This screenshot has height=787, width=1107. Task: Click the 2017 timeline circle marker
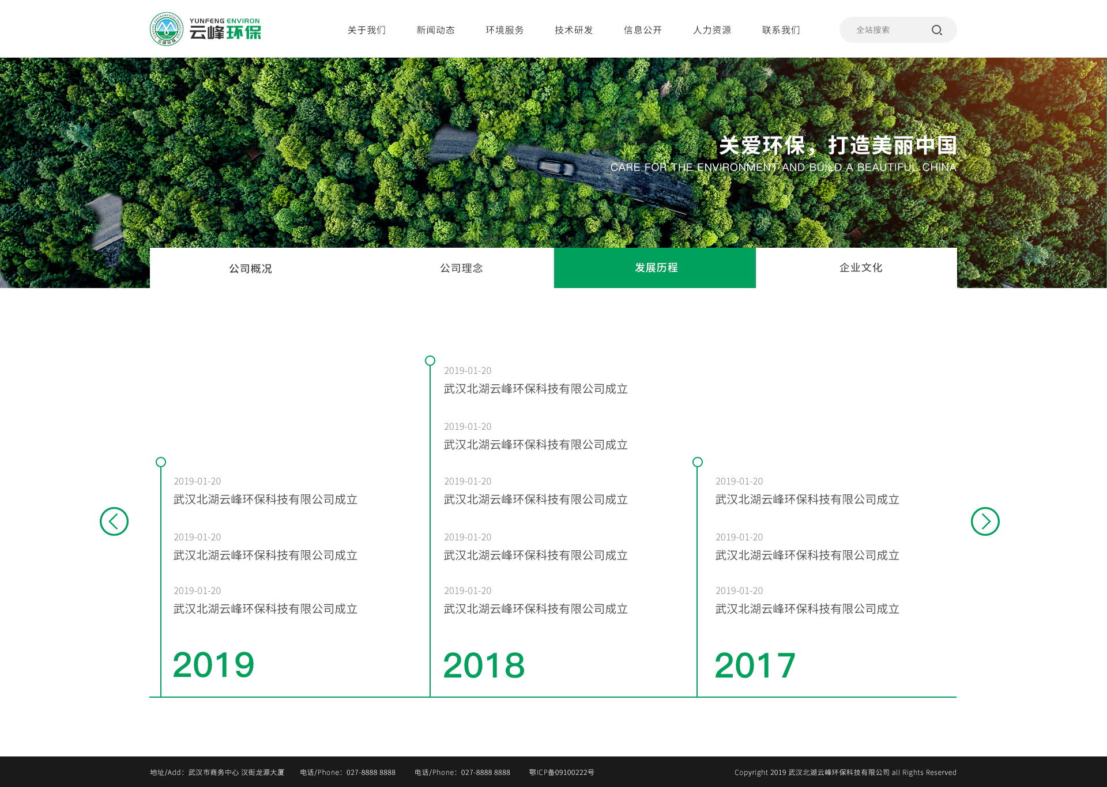[698, 462]
